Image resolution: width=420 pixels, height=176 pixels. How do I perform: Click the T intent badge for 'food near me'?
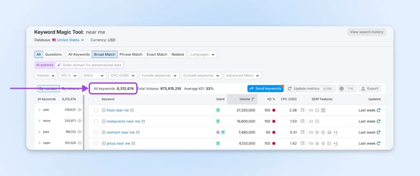218,110
